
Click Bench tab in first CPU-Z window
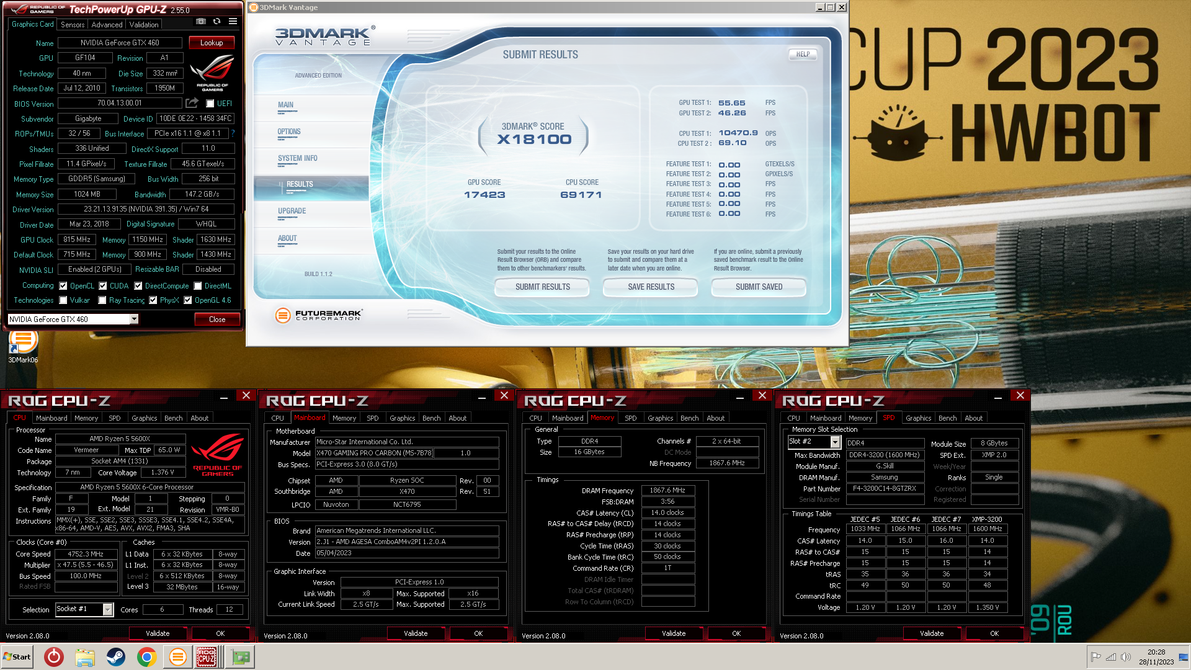pyautogui.click(x=174, y=418)
